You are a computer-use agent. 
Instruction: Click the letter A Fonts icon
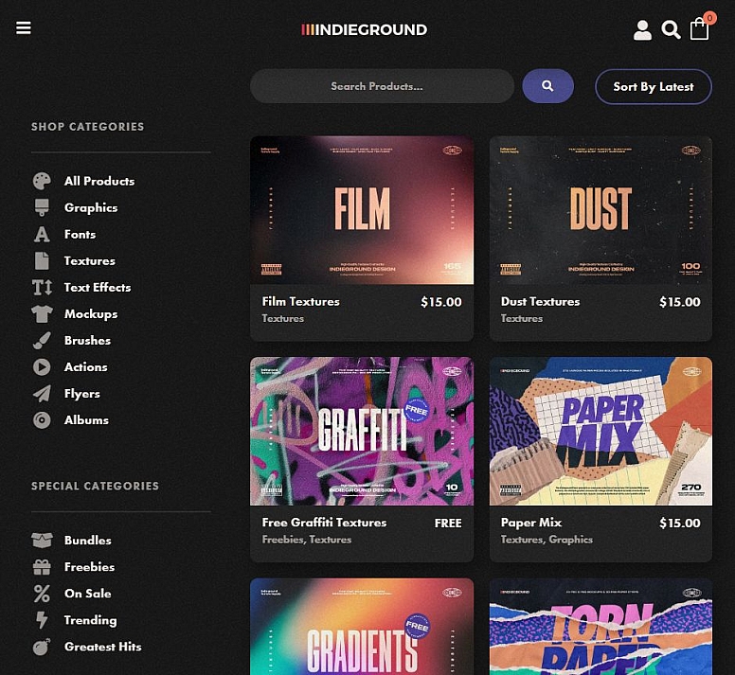pyautogui.click(x=42, y=234)
